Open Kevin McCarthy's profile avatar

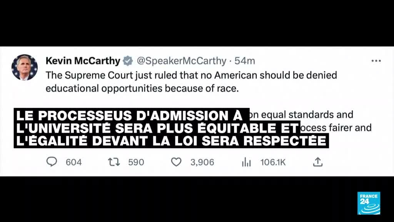tap(24, 67)
